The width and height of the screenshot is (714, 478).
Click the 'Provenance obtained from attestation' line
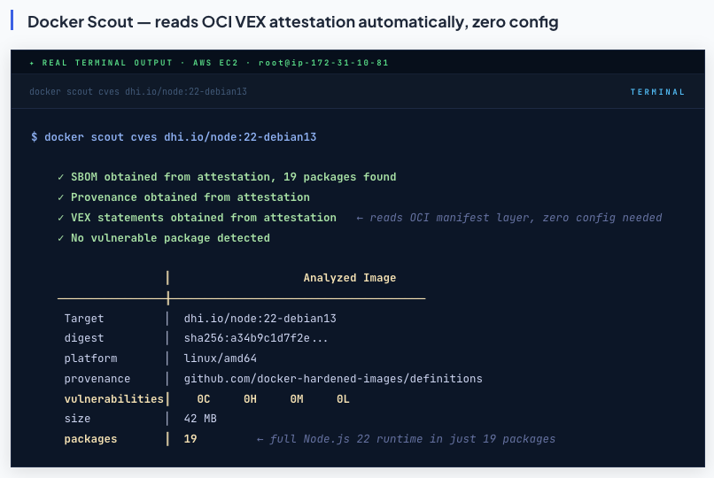(x=190, y=197)
